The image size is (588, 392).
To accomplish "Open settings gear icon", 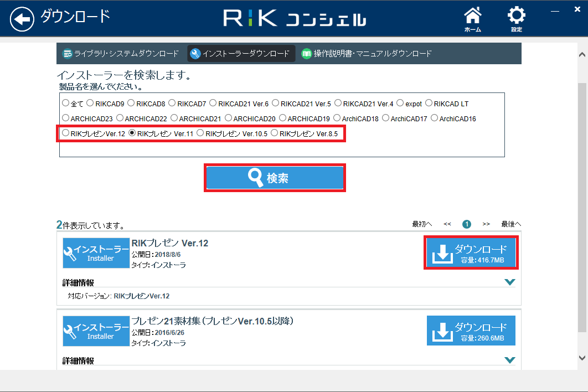I will click(517, 19).
